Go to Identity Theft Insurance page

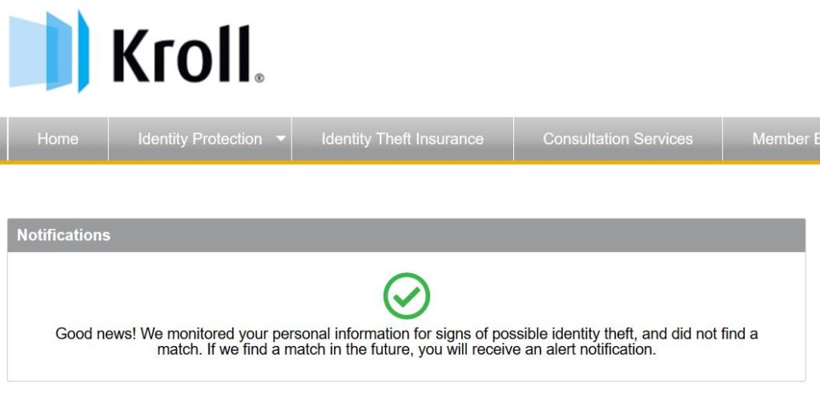point(402,139)
